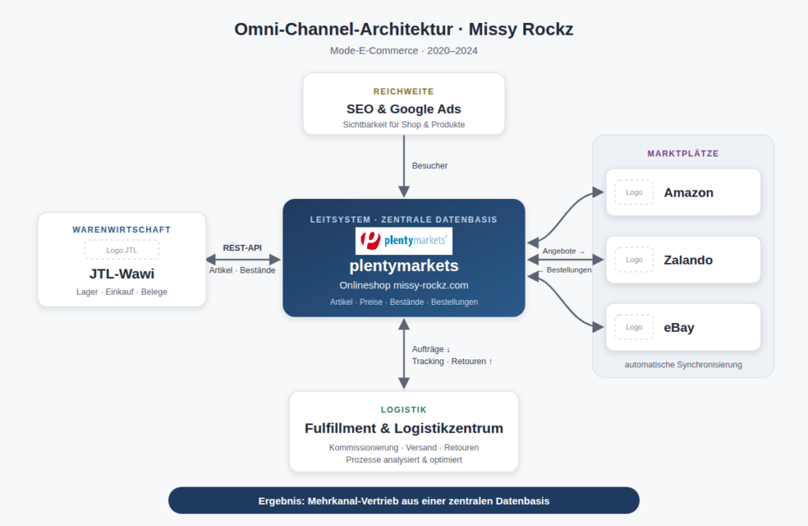Image resolution: width=808 pixels, height=526 pixels.
Task: Click the automatische Synchronisierung caption
Action: (x=683, y=365)
